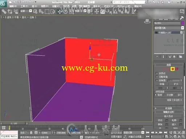Enable the 按顶点 (By Vertex) checkbox

157,73
